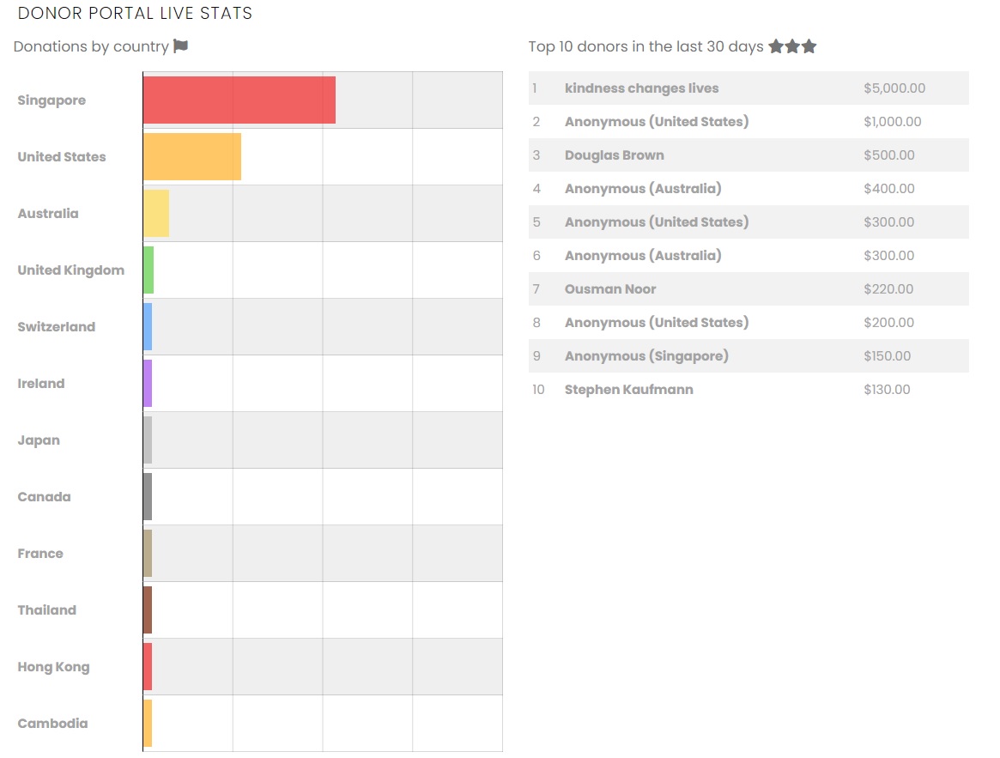Viewport: 1000px width, 758px height.
Task: Click the three stars icon beside Top 10 donors
Action: (x=792, y=46)
